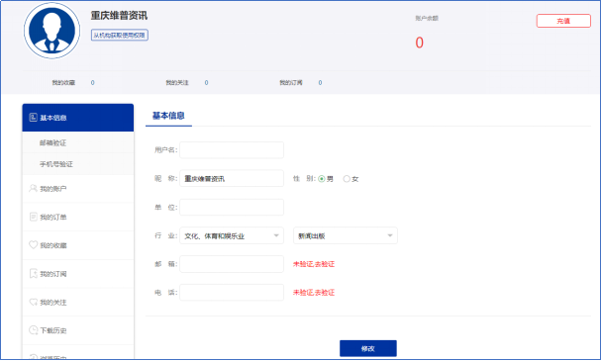
Task: Click the blue 修改 submit button
Action: (368, 348)
